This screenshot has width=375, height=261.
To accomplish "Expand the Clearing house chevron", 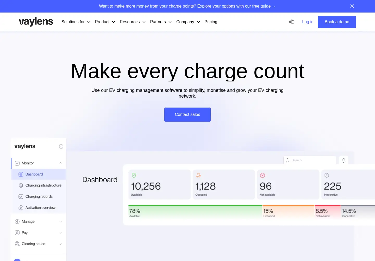I will 61,244.
